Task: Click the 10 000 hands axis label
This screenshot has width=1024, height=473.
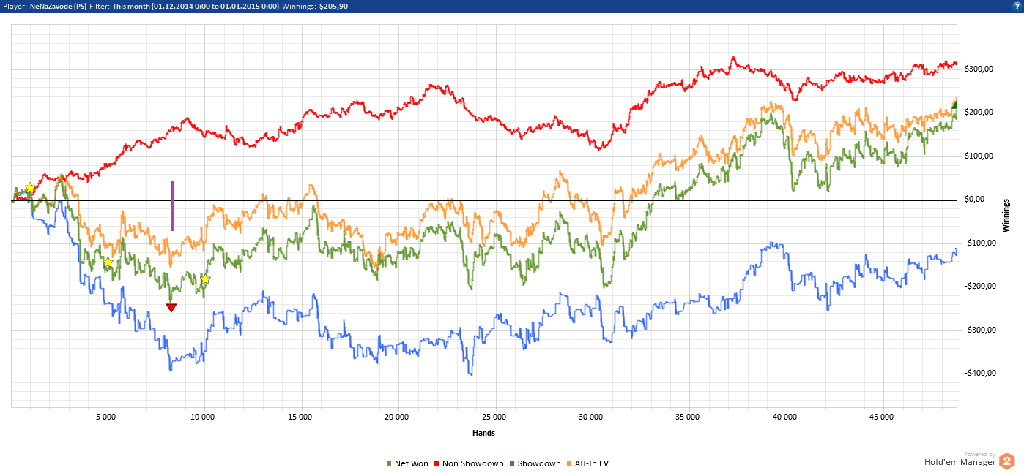Action: [202, 417]
